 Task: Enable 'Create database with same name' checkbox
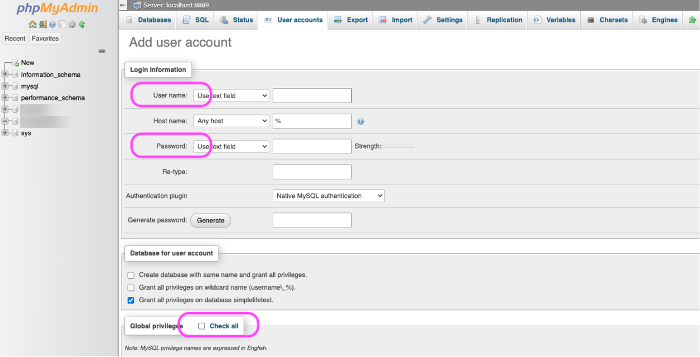point(131,275)
